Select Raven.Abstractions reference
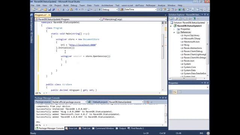The width and height of the screenshot is (240, 135). pyautogui.click(x=193, y=48)
